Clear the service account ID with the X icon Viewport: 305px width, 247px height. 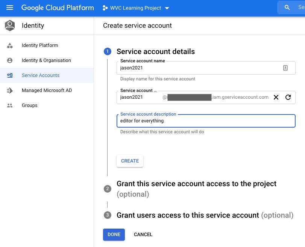(276, 97)
